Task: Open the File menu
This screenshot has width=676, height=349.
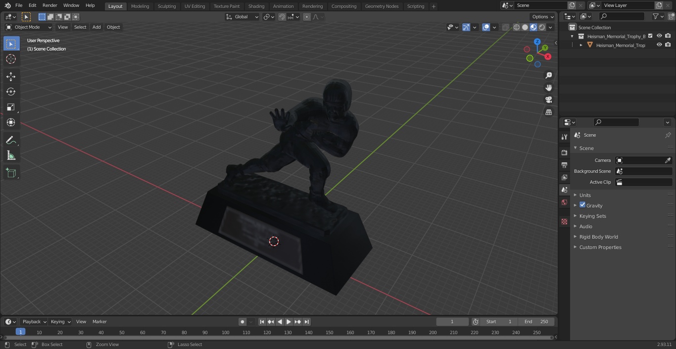Action: tap(19, 5)
